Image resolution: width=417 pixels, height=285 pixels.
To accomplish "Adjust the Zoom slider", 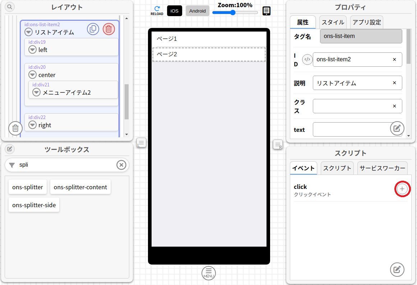I will pos(233,13).
